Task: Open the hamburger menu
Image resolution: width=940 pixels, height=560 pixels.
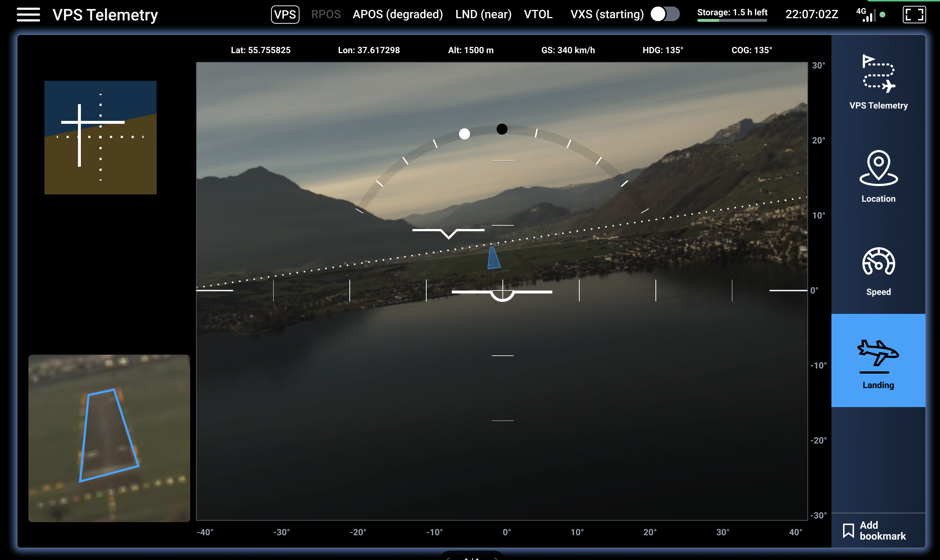Action: pyautogui.click(x=28, y=15)
